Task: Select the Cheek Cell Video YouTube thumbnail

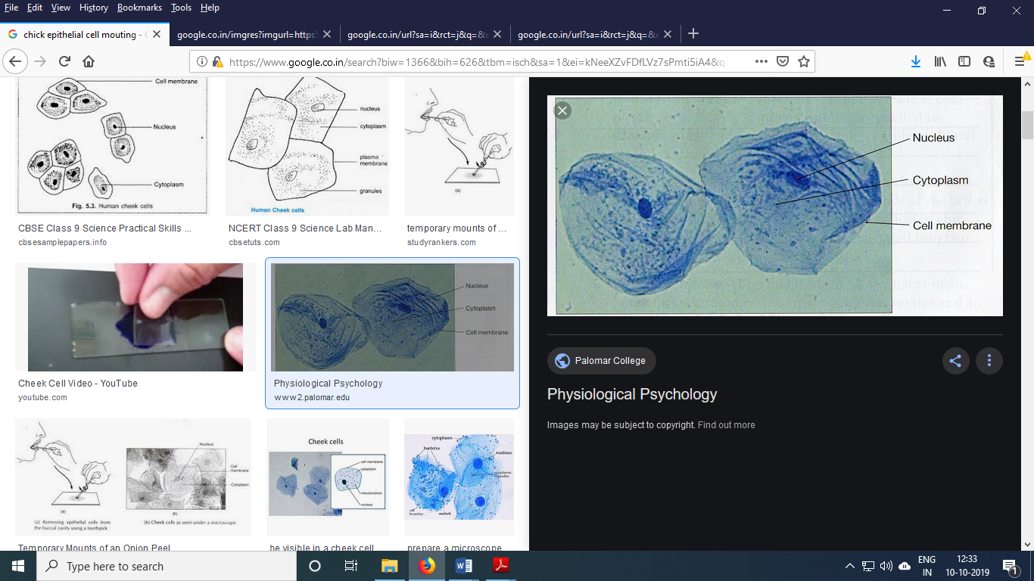Action: point(135,318)
